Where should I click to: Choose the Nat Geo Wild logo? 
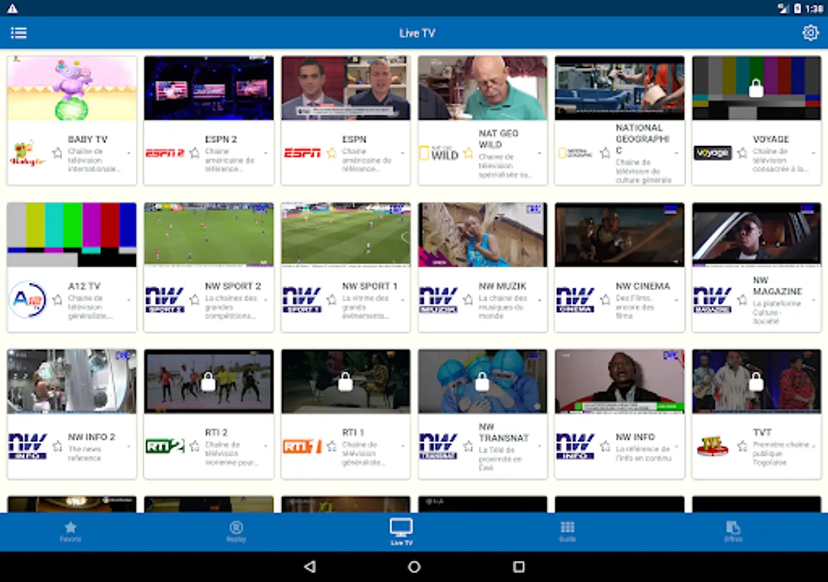[439, 153]
